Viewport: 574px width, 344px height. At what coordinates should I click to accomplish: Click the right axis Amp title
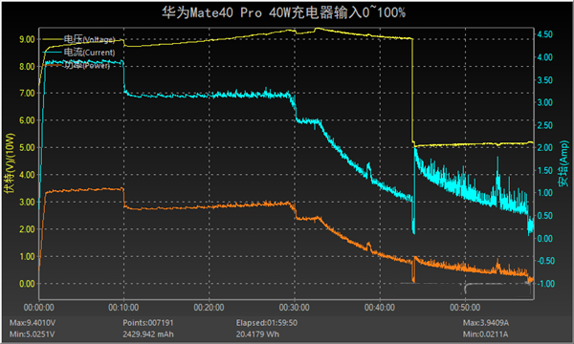point(563,163)
